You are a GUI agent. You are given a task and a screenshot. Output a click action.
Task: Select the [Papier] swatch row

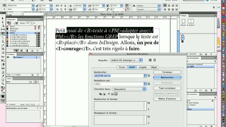(23, 31)
